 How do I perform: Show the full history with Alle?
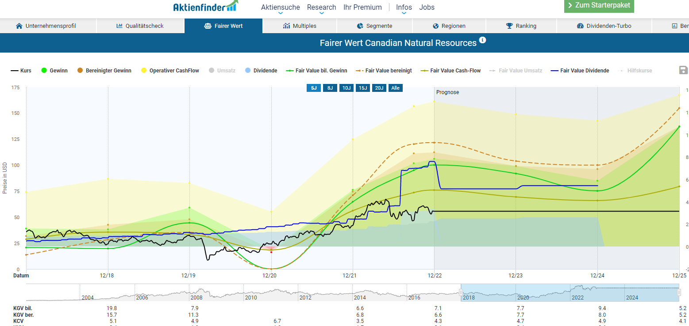(396, 88)
